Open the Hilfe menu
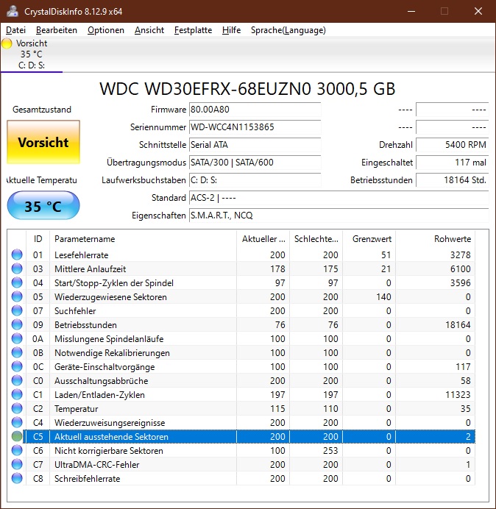Viewport: 496px width, 509px height. point(231,30)
